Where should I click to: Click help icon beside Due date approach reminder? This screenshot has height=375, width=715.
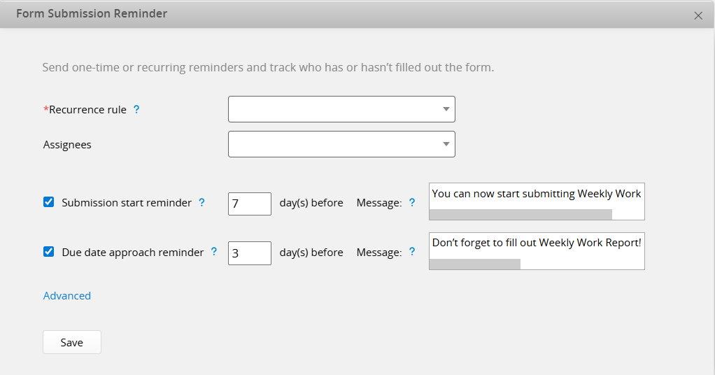tap(214, 252)
